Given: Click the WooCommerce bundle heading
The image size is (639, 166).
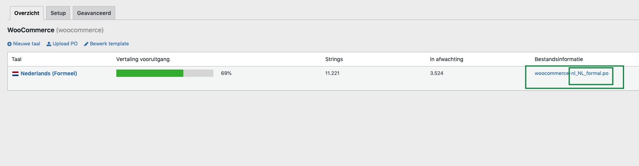Looking at the screenshot, I should (x=31, y=30).
